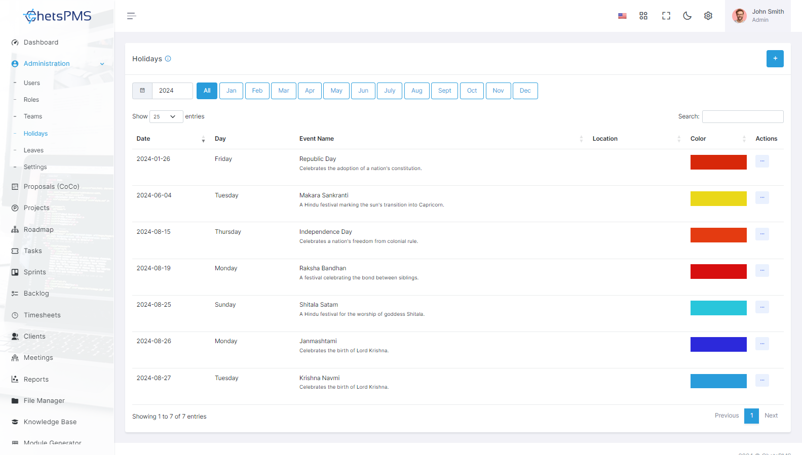Switch to dark mode moon icon

coord(688,16)
